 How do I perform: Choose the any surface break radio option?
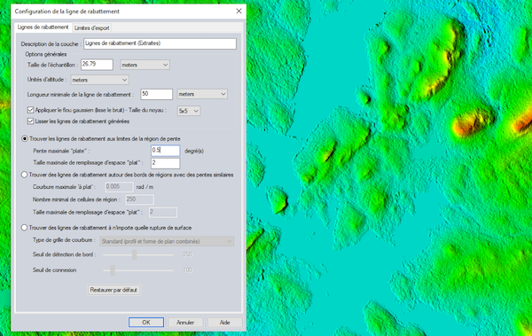click(25, 228)
